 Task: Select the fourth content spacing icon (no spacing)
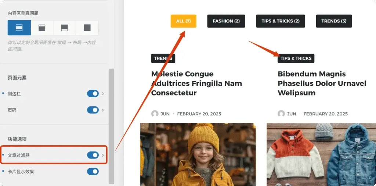click(x=87, y=28)
